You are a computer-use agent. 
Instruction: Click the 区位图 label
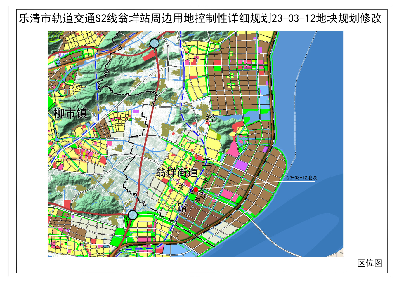coord(369,263)
